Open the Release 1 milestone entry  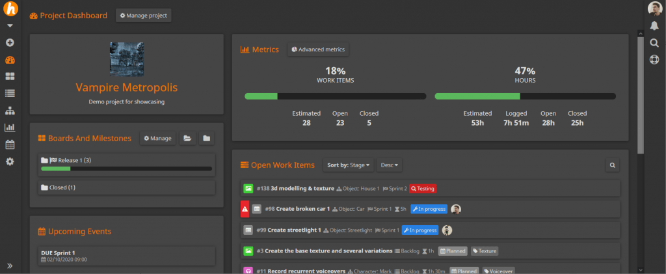(68, 160)
